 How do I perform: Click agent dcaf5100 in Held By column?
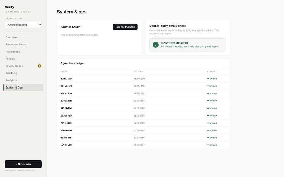139,79
